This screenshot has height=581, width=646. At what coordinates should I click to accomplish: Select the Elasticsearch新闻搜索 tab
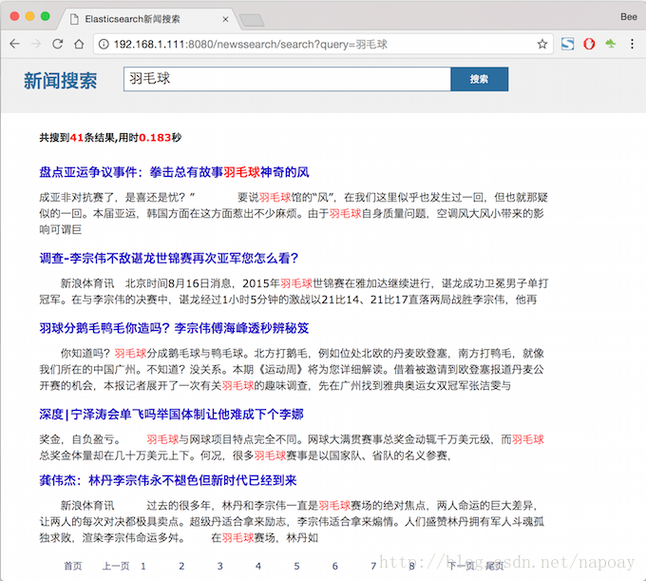[x=142, y=19]
